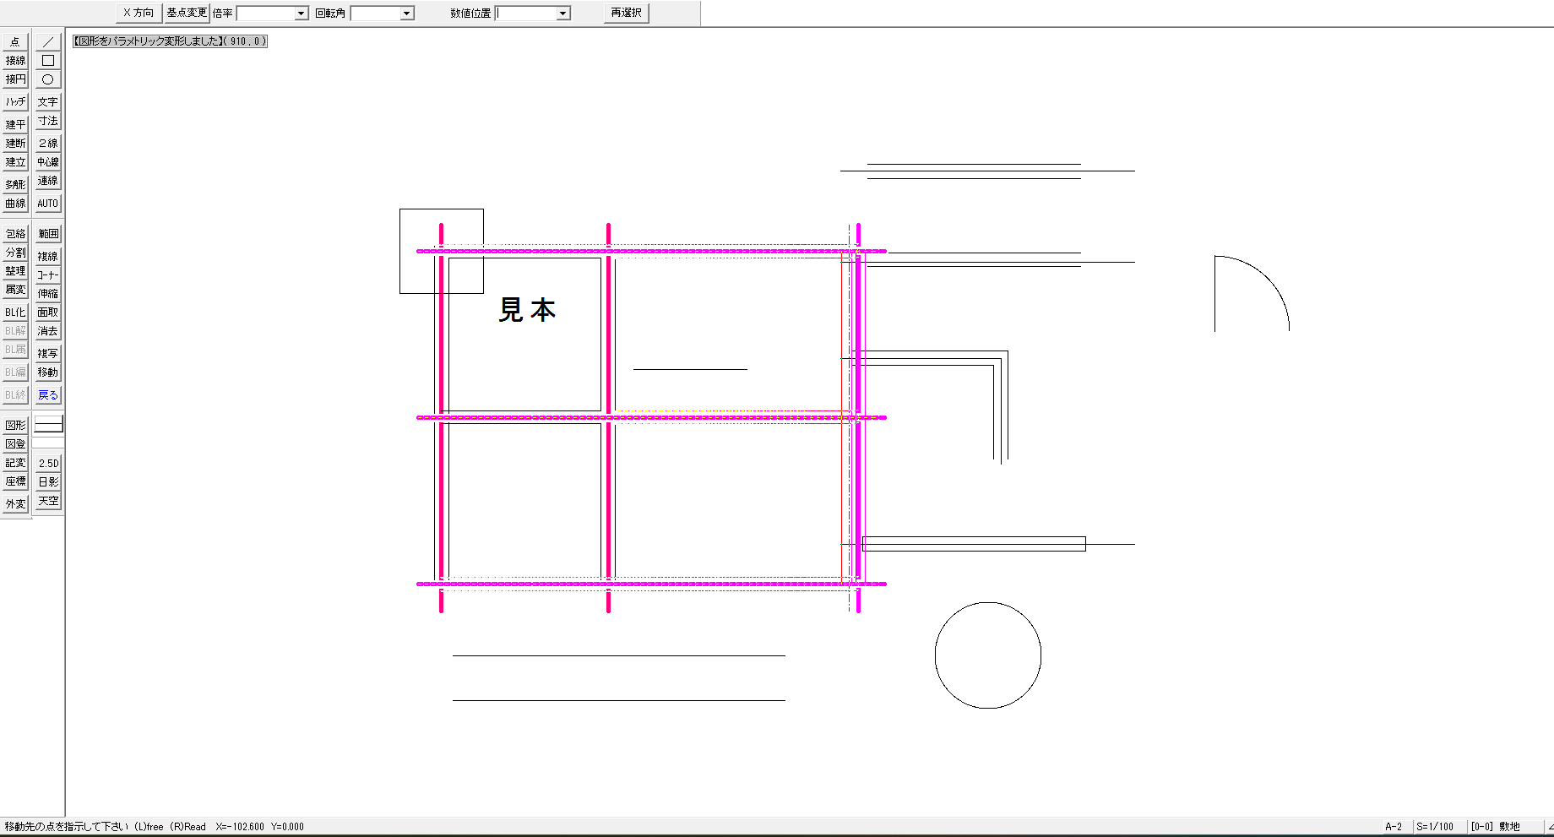
Task: Select the 図形 figure insert tool
Action: (15, 425)
